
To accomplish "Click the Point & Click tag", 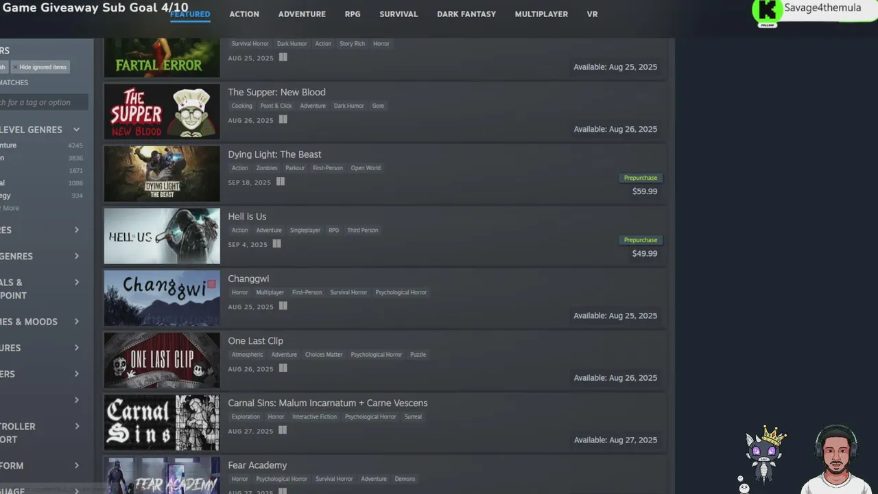I will click(276, 106).
